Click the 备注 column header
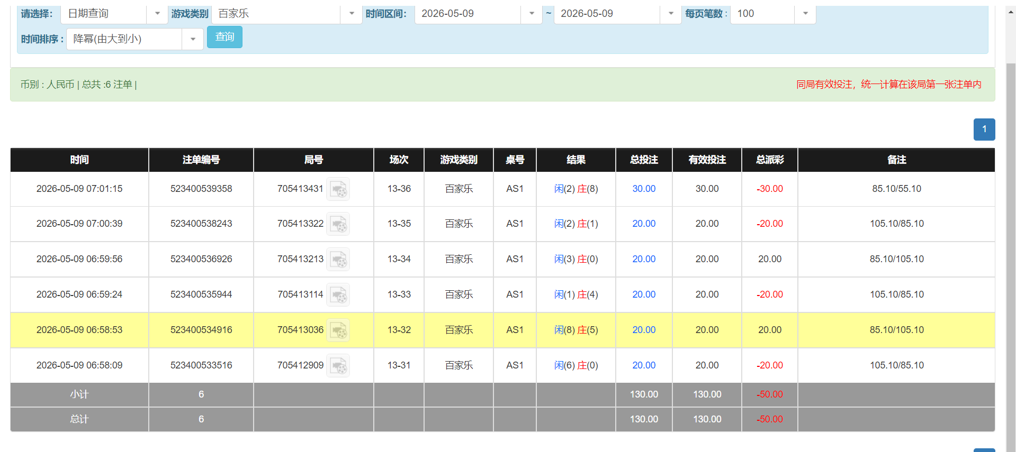The image size is (1016, 452). click(x=896, y=160)
